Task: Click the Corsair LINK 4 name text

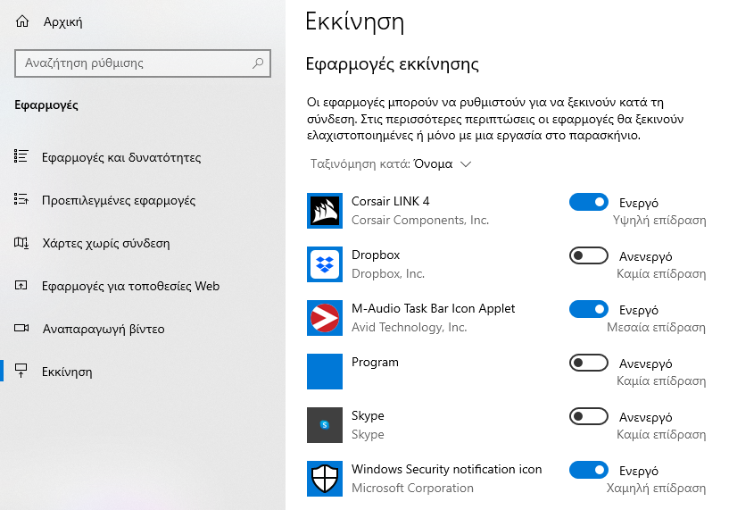Action: tap(391, 201)
